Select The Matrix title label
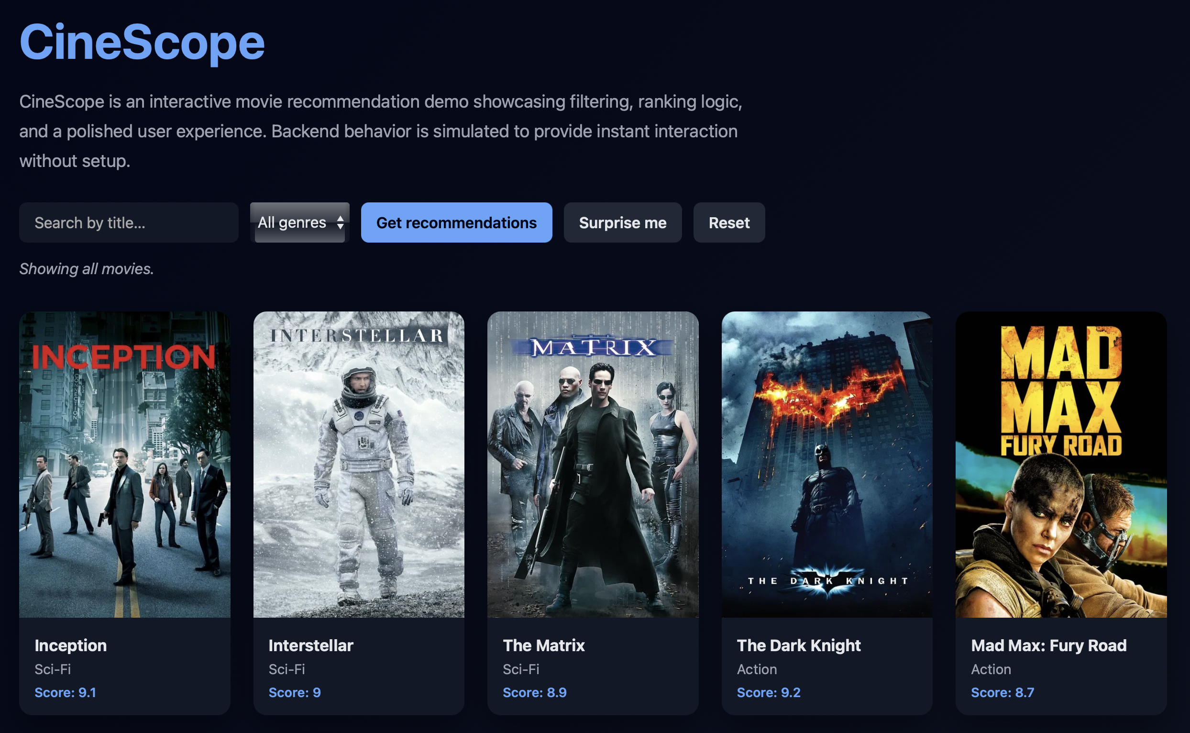The image size is (1190, 733). (544, 645)
